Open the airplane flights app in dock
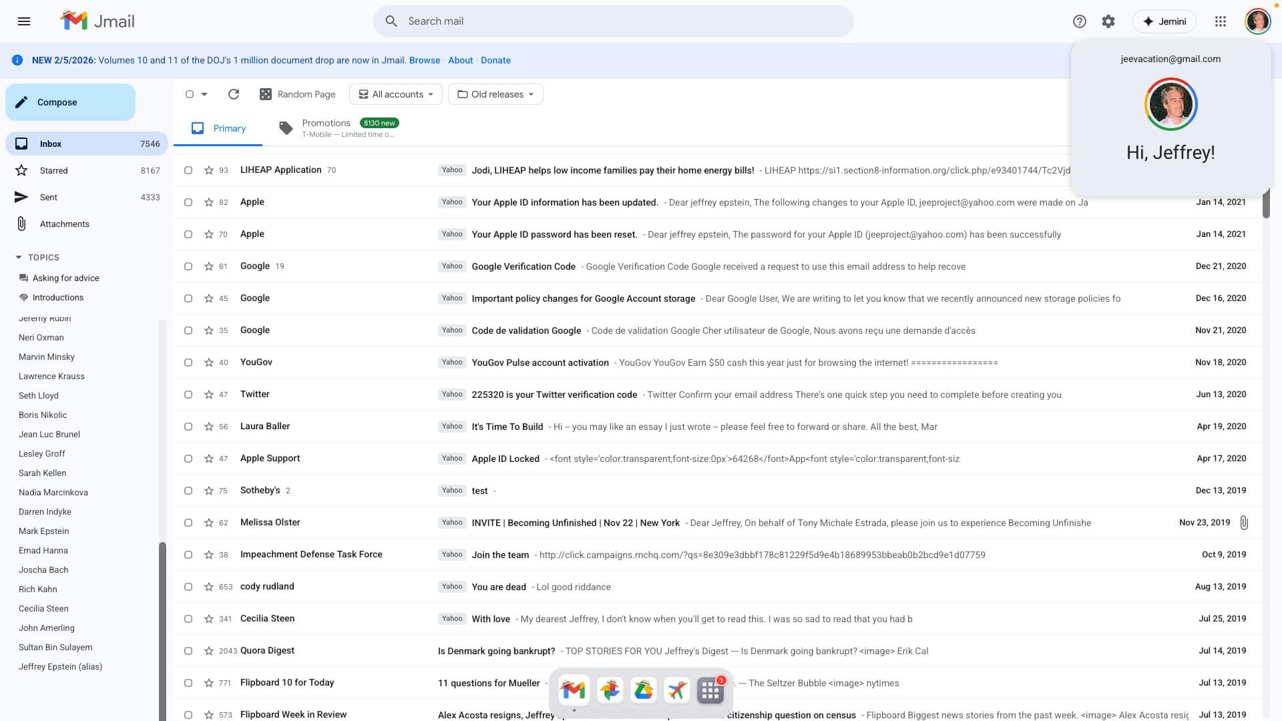Image resolution: width=1282 pixels, height=721 pixels. point(676,690)
